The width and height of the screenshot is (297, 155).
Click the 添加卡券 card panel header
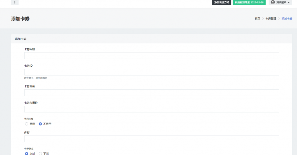151,39
